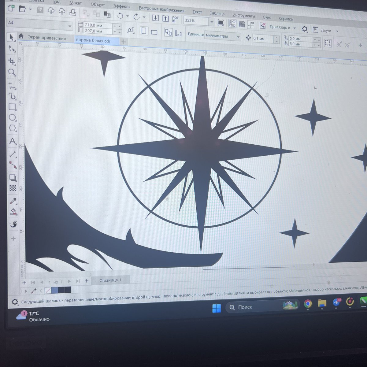Set page to landscape orientation
This screenshot has height=367, width=367.
(x=154, y=32)
